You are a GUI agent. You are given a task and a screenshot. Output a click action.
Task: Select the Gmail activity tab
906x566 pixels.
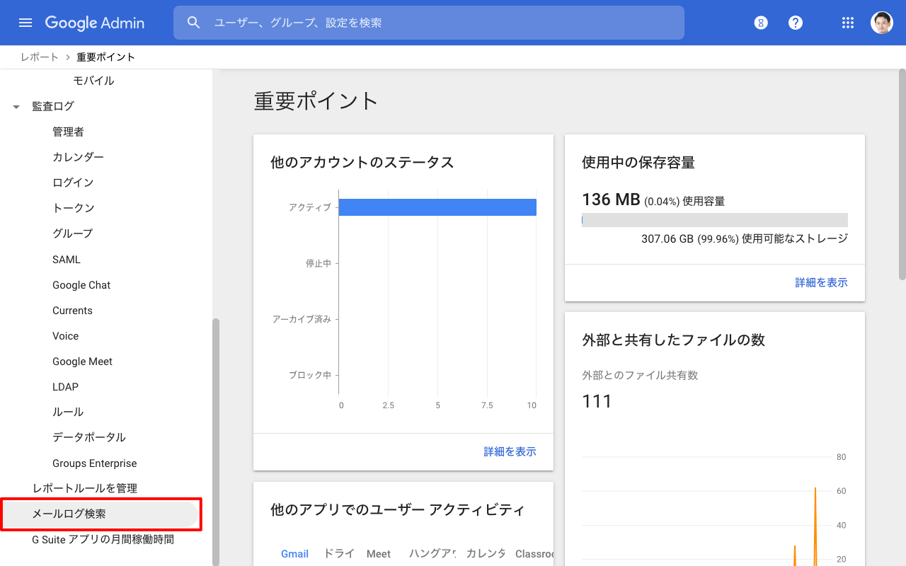[x=294, y=554]
